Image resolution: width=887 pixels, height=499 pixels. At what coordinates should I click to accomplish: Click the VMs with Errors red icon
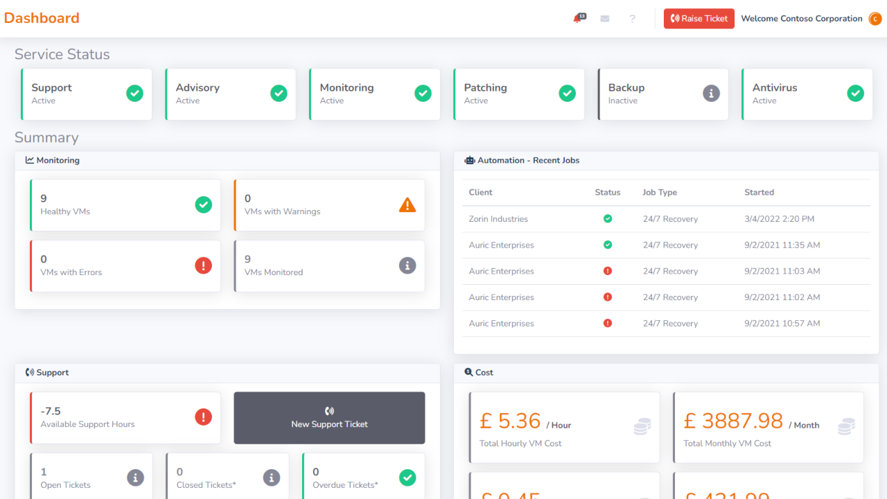pos(203,265)
